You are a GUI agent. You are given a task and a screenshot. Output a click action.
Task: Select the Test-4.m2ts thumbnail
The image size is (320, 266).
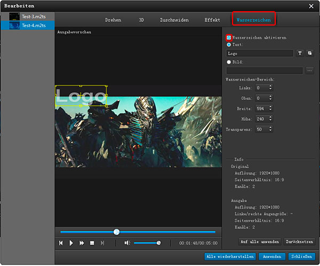coord(14,26)
